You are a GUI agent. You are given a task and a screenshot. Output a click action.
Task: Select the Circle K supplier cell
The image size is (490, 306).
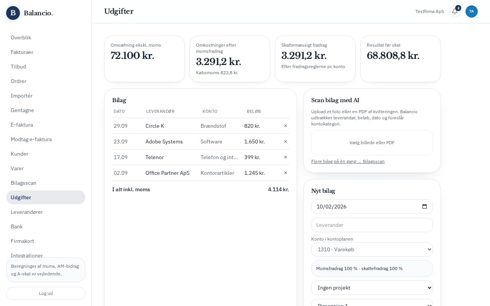click(x=155, y=126)
